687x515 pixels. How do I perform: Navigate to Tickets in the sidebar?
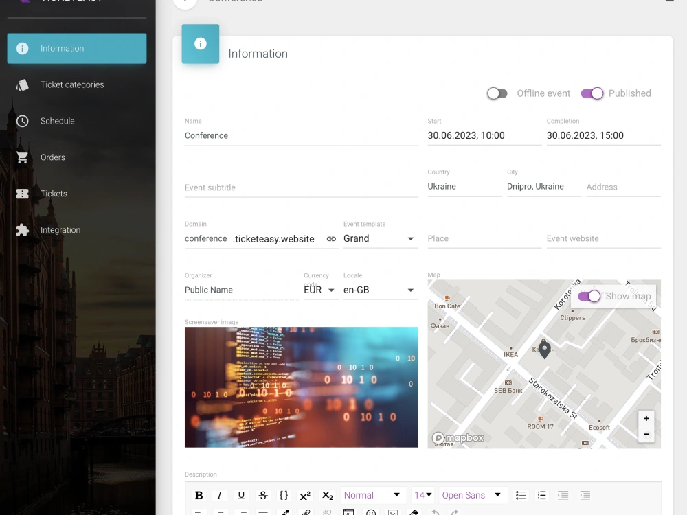77,194
